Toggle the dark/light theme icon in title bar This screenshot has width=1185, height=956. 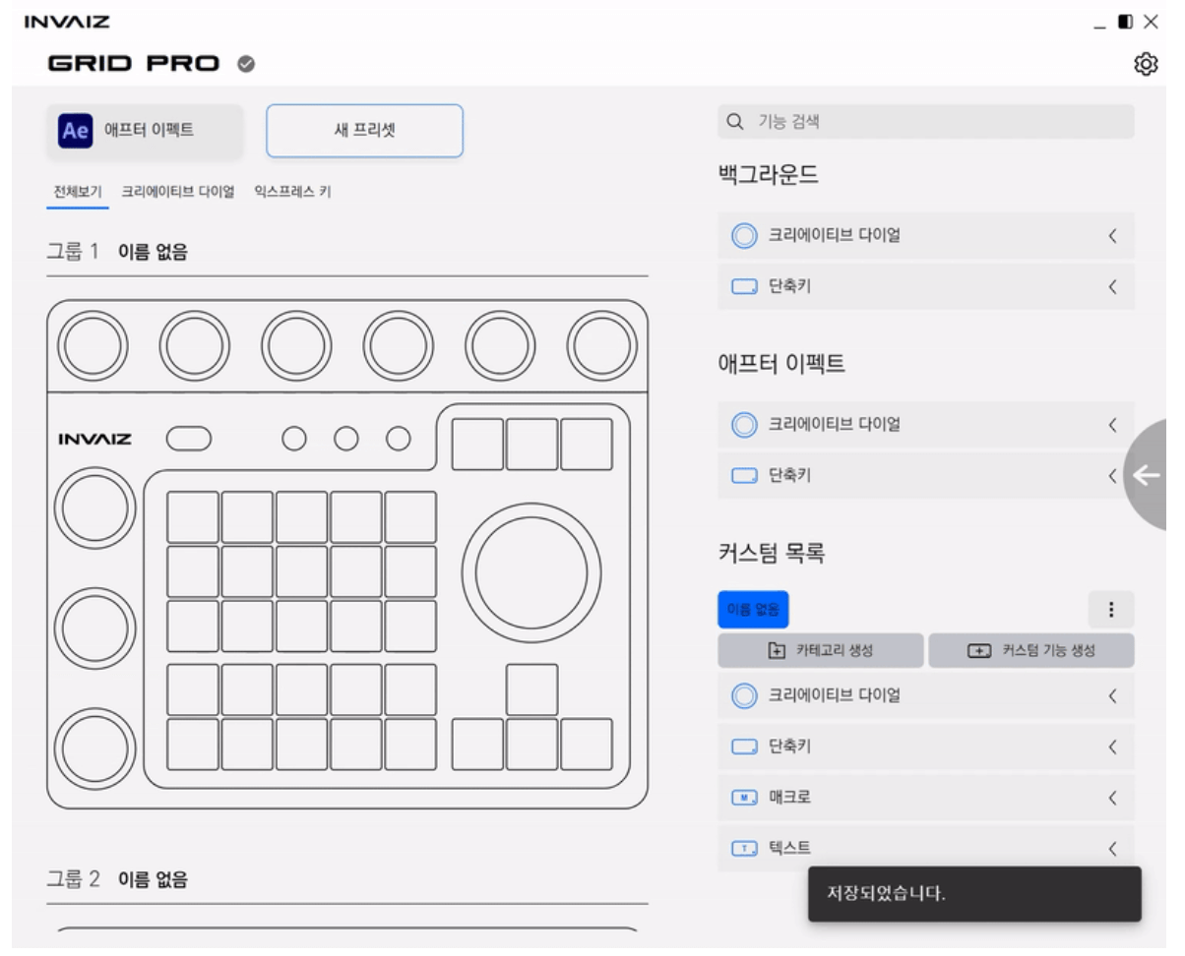[x=1126, y=21]
